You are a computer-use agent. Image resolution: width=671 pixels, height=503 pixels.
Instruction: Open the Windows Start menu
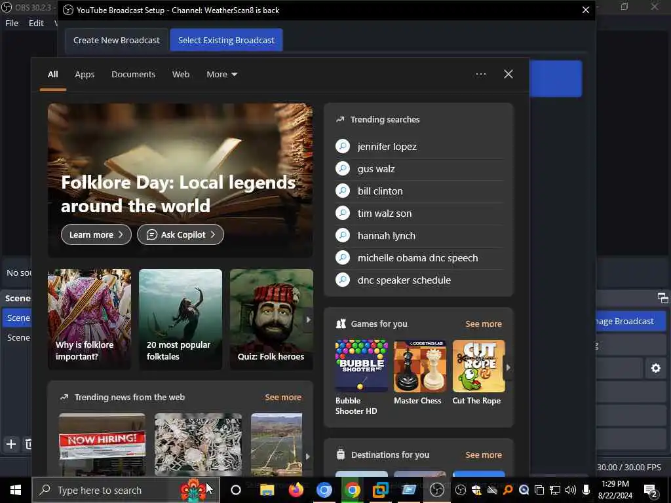pos(16,490)
